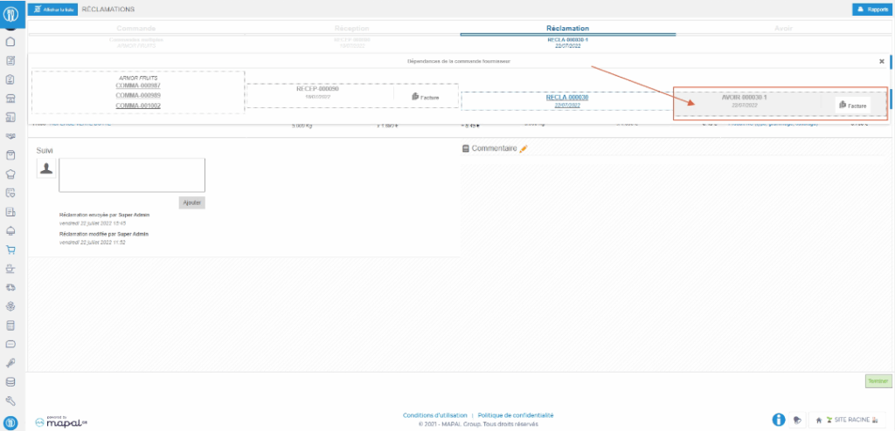Click into the Suivi comment text box
The image size is (895, 431).
tap(132, 174)
